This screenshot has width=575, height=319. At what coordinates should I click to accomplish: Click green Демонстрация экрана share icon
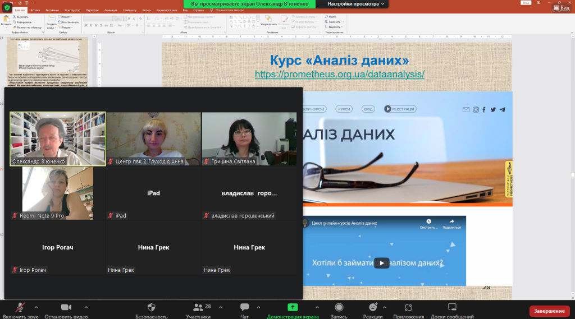[293, 308]
